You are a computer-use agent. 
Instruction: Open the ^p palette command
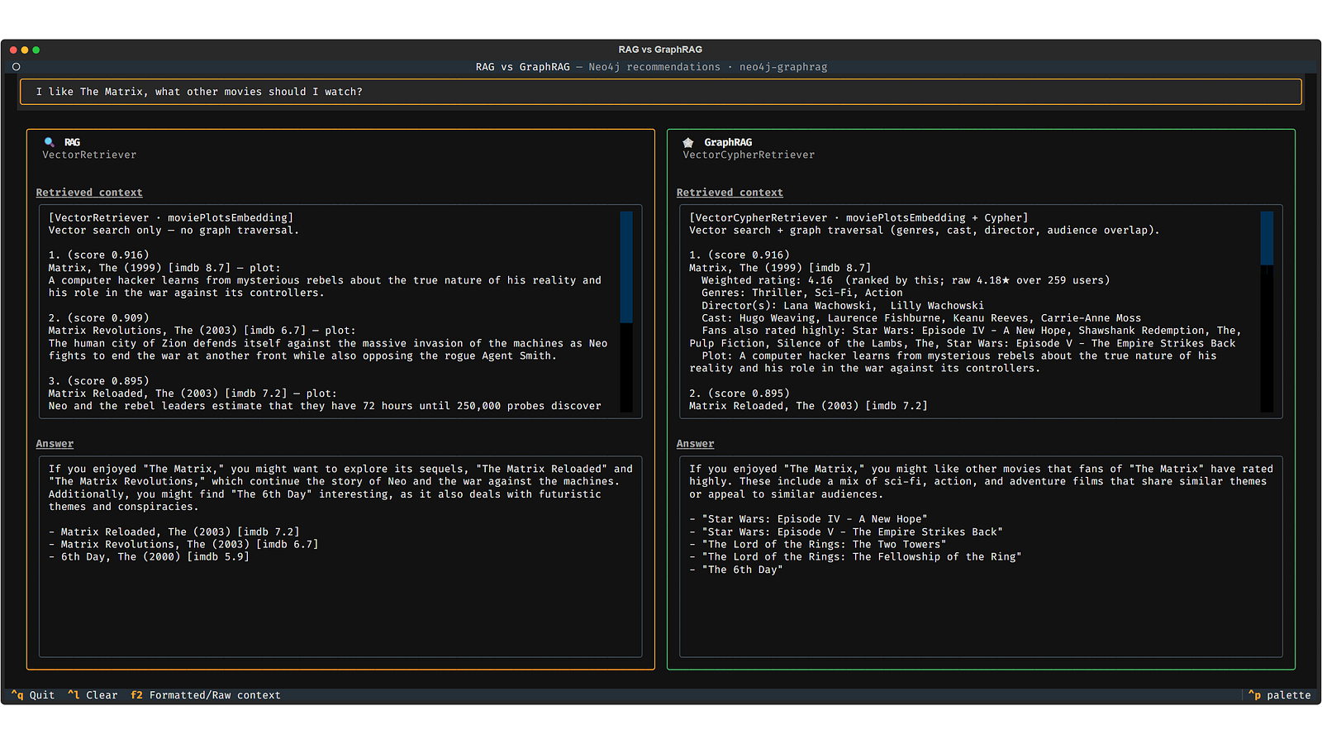(x=1279, y=695)
